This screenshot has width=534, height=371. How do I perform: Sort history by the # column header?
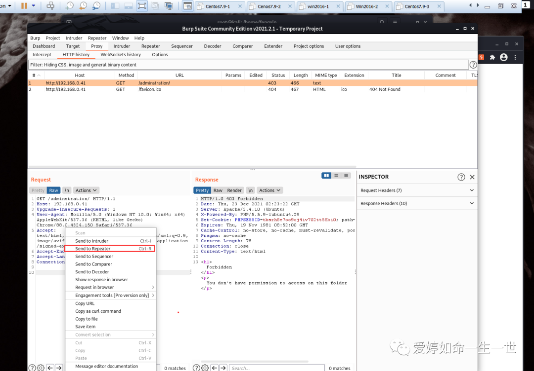[36, 75]
